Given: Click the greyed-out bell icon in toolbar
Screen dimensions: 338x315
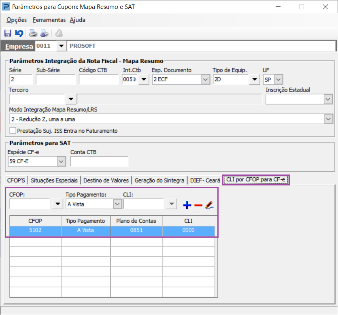Looking at the screenshot, I should 59,34.
